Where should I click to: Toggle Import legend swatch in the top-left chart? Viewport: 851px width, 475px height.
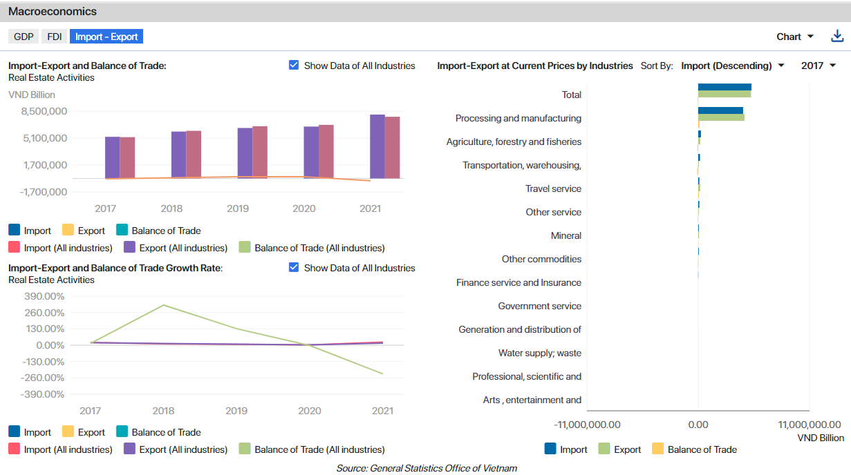(15, 231)
